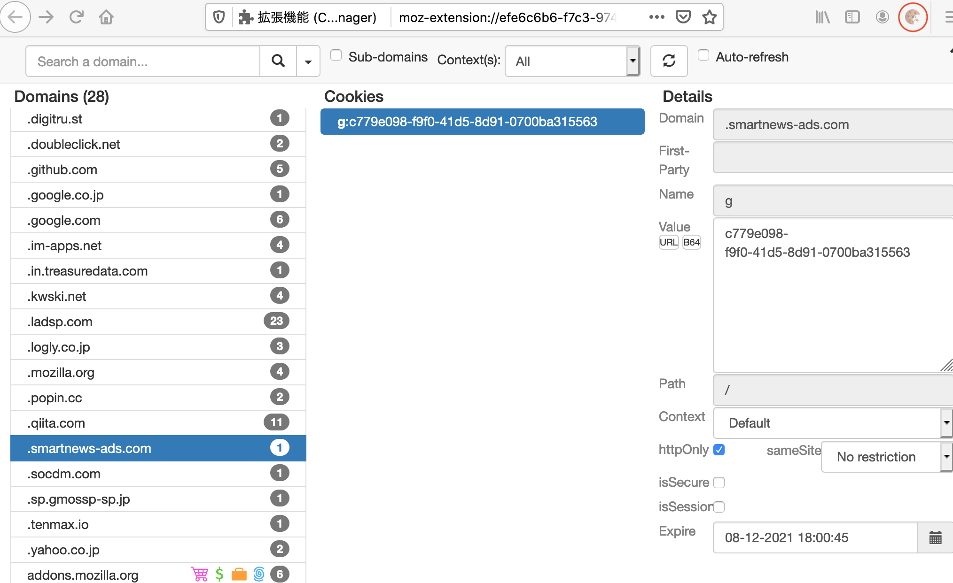Click the Domain field .smartnews-ads.com
Screen dimensions: 953x583
tap(833, 124)
